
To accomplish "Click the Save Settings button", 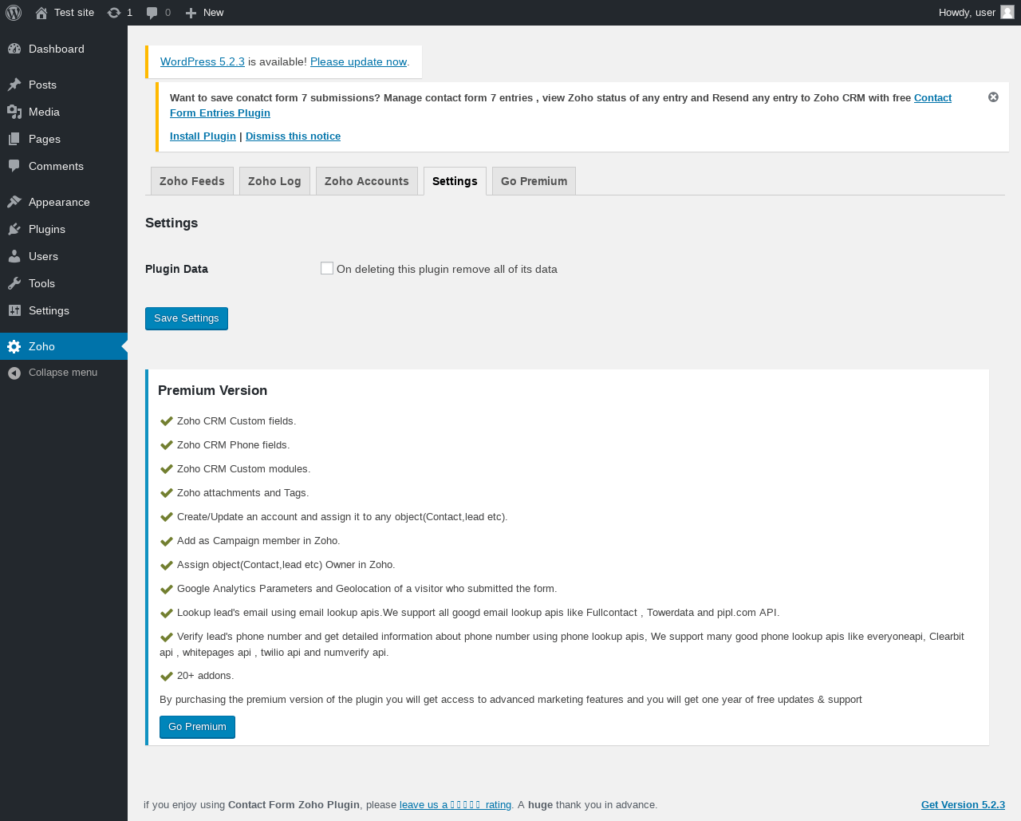I will 187,318.
